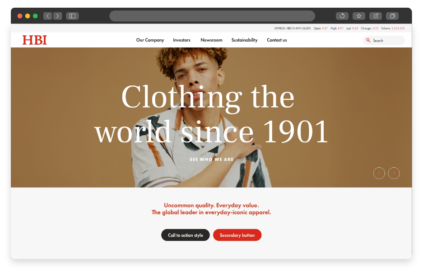Advance to the next hero slide
The image size is (423, 273).
click(x=394, y=173)
